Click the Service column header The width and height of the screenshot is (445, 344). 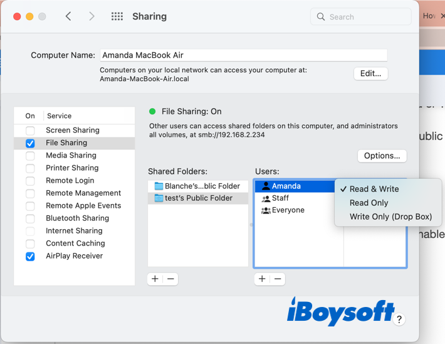point(60,116)
